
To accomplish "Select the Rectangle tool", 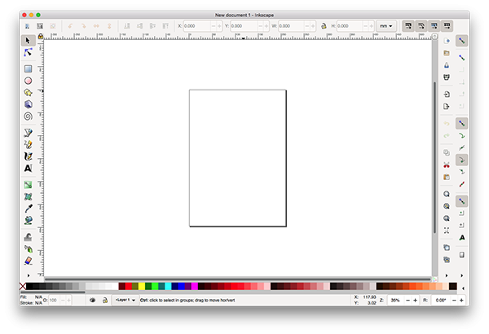I will [x=28, y=69].
